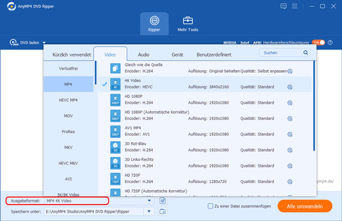Click the AnyMP4 DVD Ripper logo icon
This screenshot has height=221, width=342.
[x=11, y=6]
